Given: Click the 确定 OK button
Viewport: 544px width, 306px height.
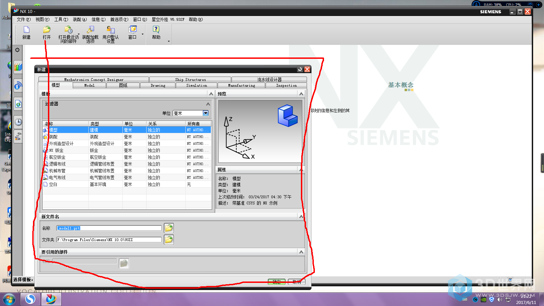Looking at the screenshot, I should pyautogui.click(x=276, y=282).
